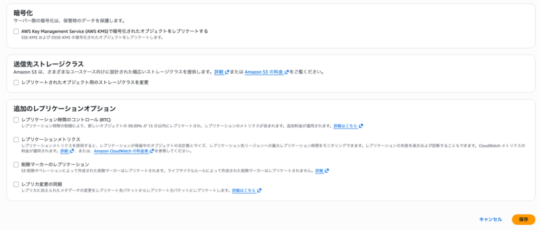Click the 暗号化 section heading
Image resolution: width=540 pixels, height=231 pixels.
[23, 13]
